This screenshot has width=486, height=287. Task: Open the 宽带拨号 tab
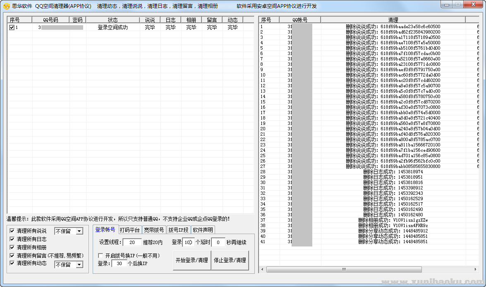(154, 230)
